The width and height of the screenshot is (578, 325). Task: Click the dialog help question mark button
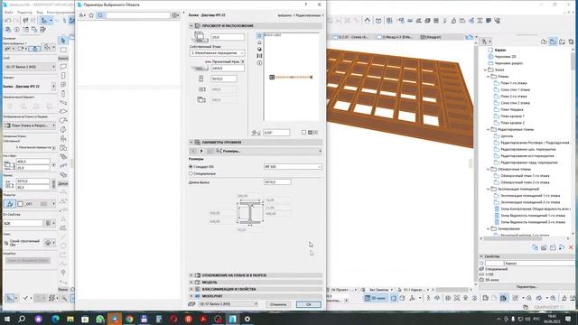305,5
